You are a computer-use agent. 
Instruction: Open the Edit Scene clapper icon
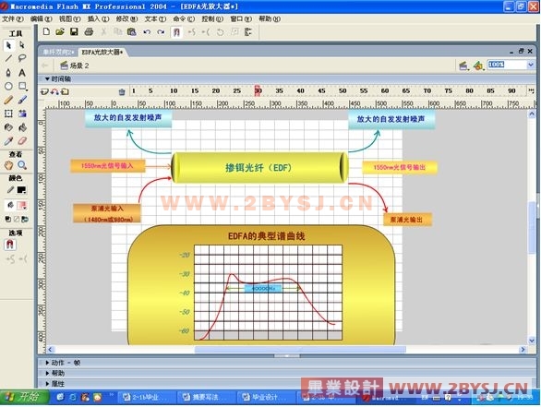463,66
